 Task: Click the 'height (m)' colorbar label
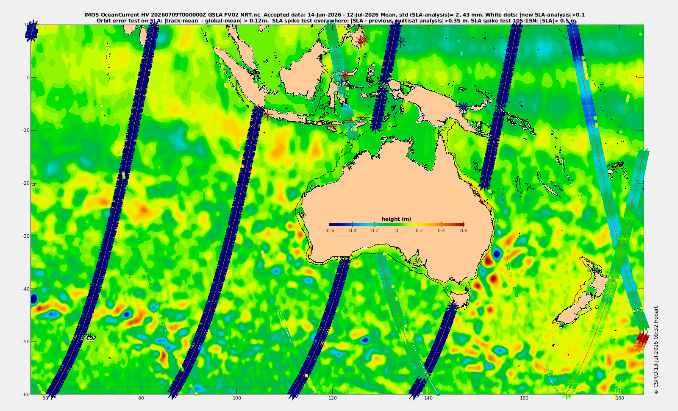[x=396, y=219]
